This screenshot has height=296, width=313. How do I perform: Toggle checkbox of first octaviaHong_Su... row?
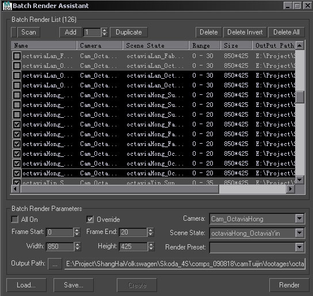point(17,95)
